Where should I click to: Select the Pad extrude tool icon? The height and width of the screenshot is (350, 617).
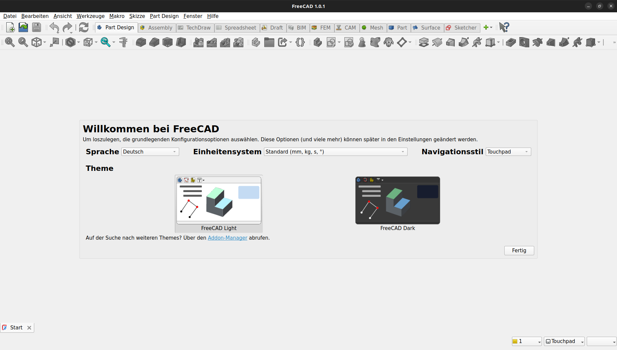pyautogui.click(x=424, y=42)
